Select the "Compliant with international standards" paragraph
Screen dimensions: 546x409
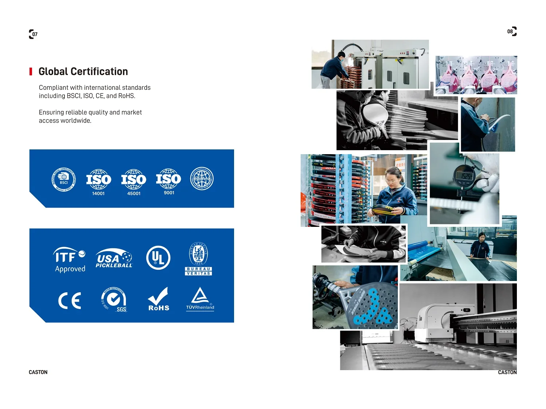[x=95, y=92]
